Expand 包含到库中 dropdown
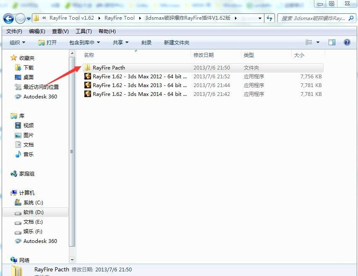358x276 pixels. 85,42
